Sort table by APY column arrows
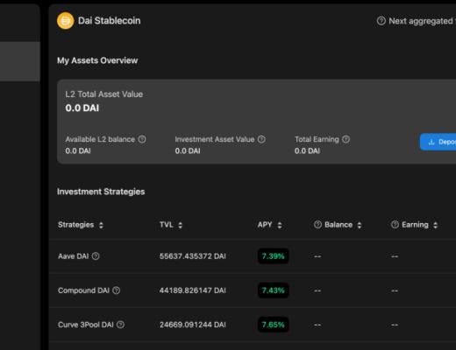This screenshot has height=350, width=456. click(280, 225)
